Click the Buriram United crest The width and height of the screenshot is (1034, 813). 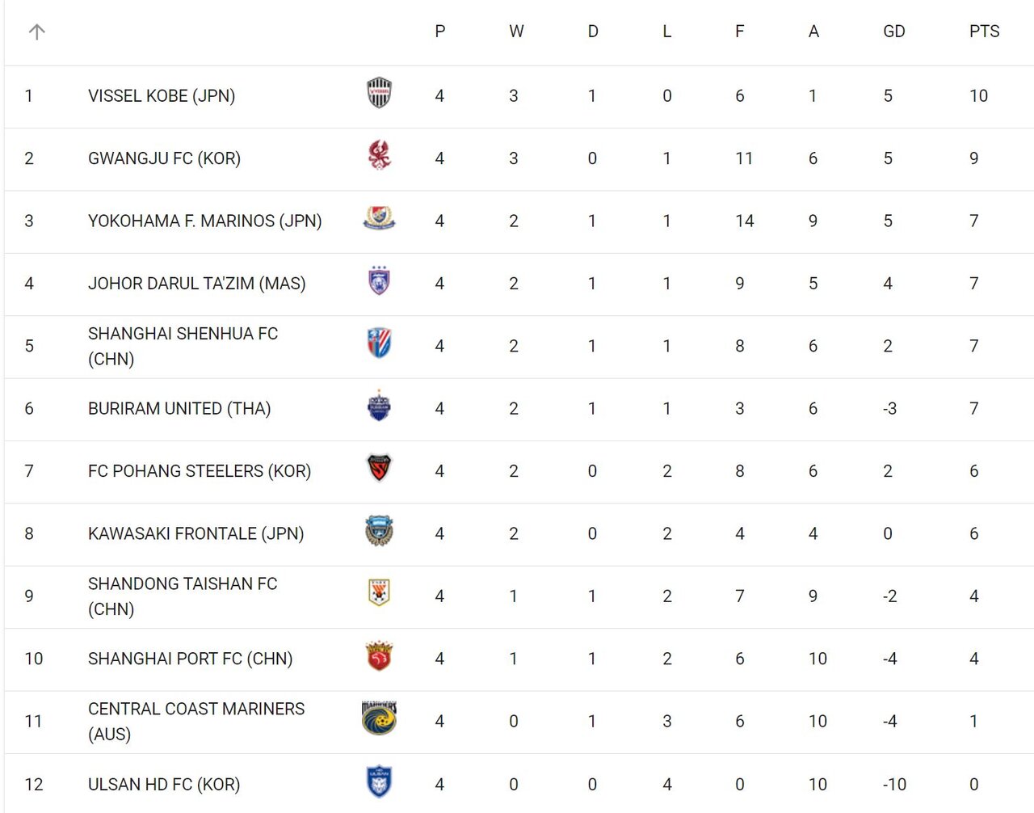coord(379,406)
